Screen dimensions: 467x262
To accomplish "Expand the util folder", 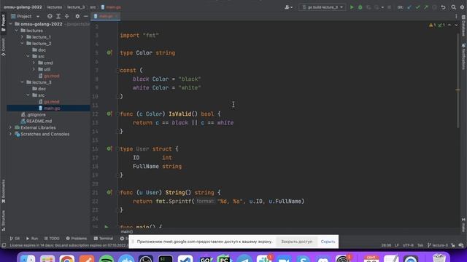I will pos(34,69).
